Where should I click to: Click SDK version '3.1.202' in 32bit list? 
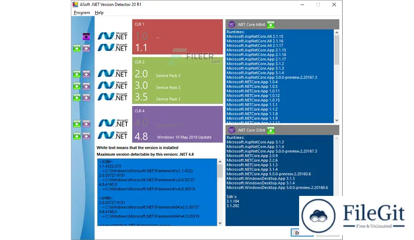(233, 206)
